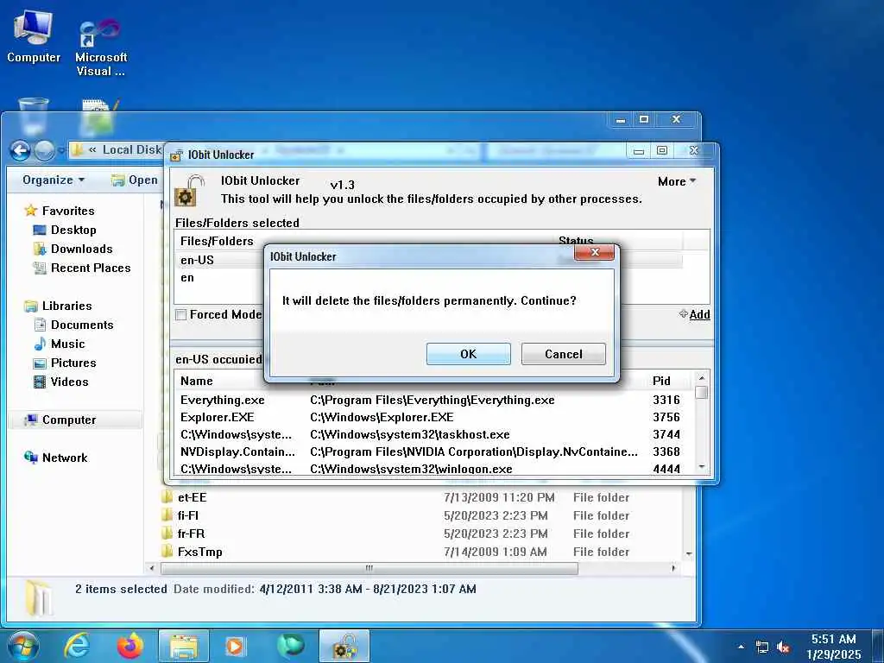
Task: Open the More dropdown in IObit Unlocker
Action: (677, 181)
